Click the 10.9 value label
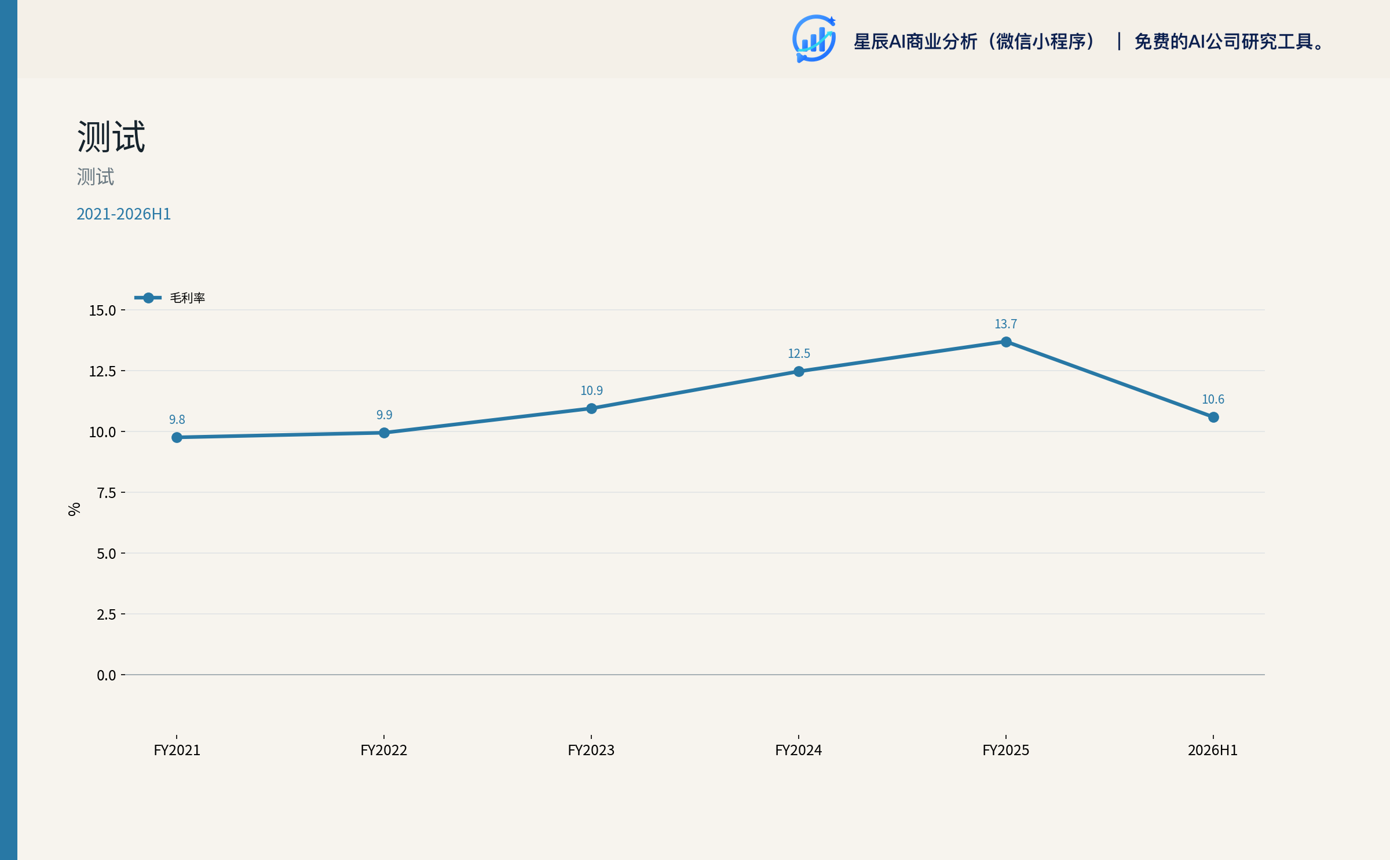 [591, 390]
